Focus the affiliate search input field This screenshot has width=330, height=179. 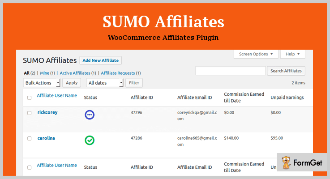tap(231, 71)
